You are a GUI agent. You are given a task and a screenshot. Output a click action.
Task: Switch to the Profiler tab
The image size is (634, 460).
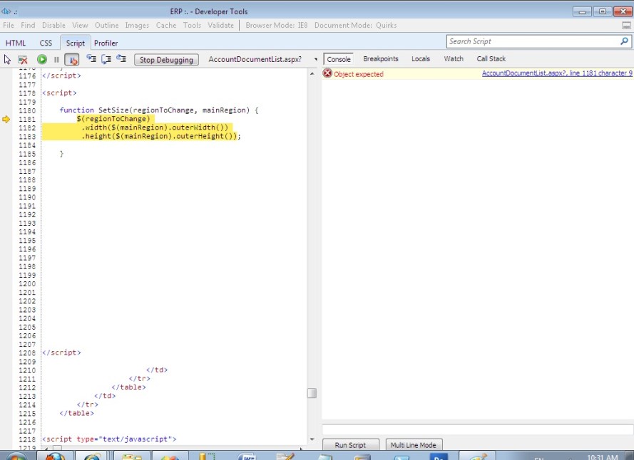coord(106,43)
